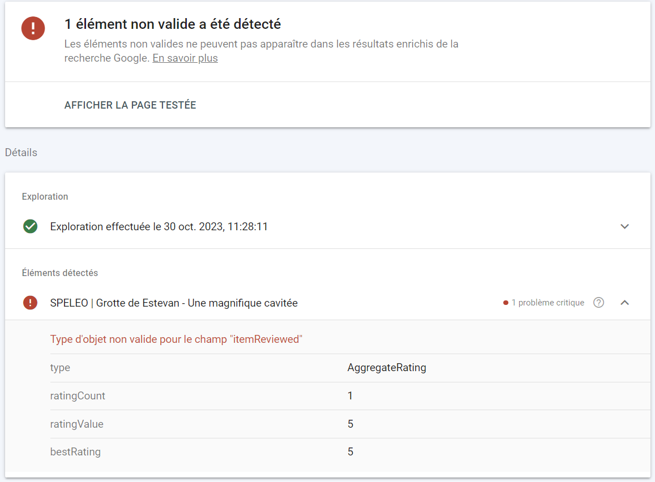
Task: Click the bestRating property row
Action: pyautogui.click(x=75, y=452)
